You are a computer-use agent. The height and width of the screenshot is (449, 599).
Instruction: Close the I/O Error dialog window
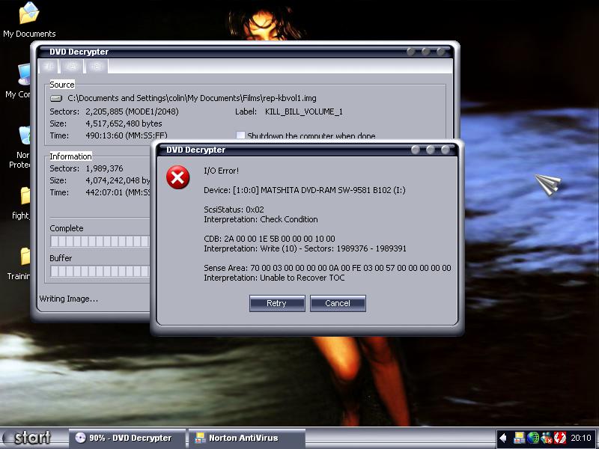pos(446,150)
